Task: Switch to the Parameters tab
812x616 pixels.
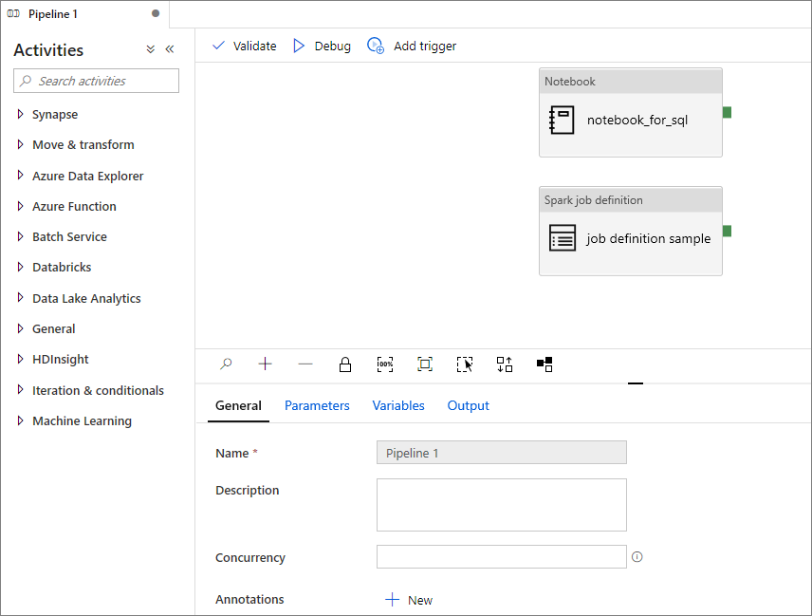Action: (x=317, y=405)
